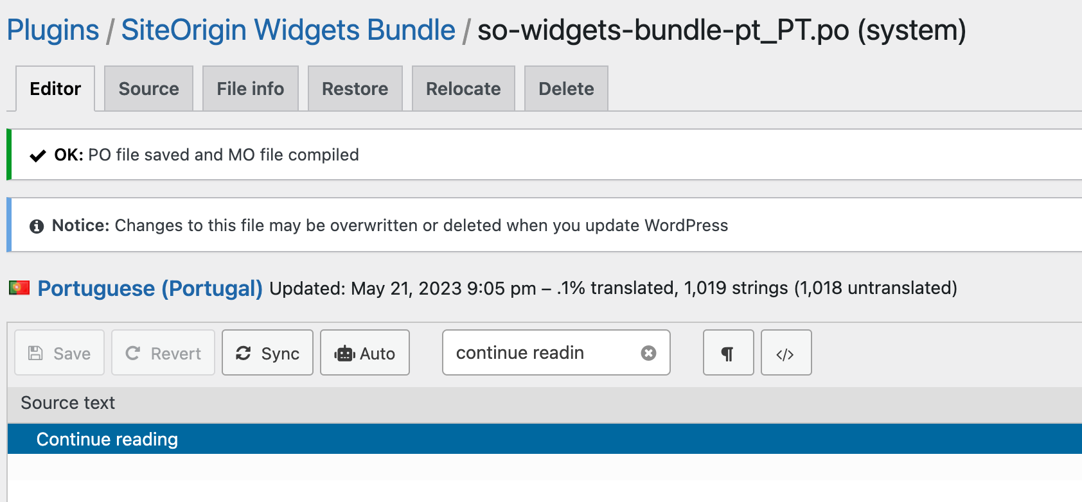1082x502 pixels.
Task: Open the Plugins breadcrumb link
Action: (53, 30)
